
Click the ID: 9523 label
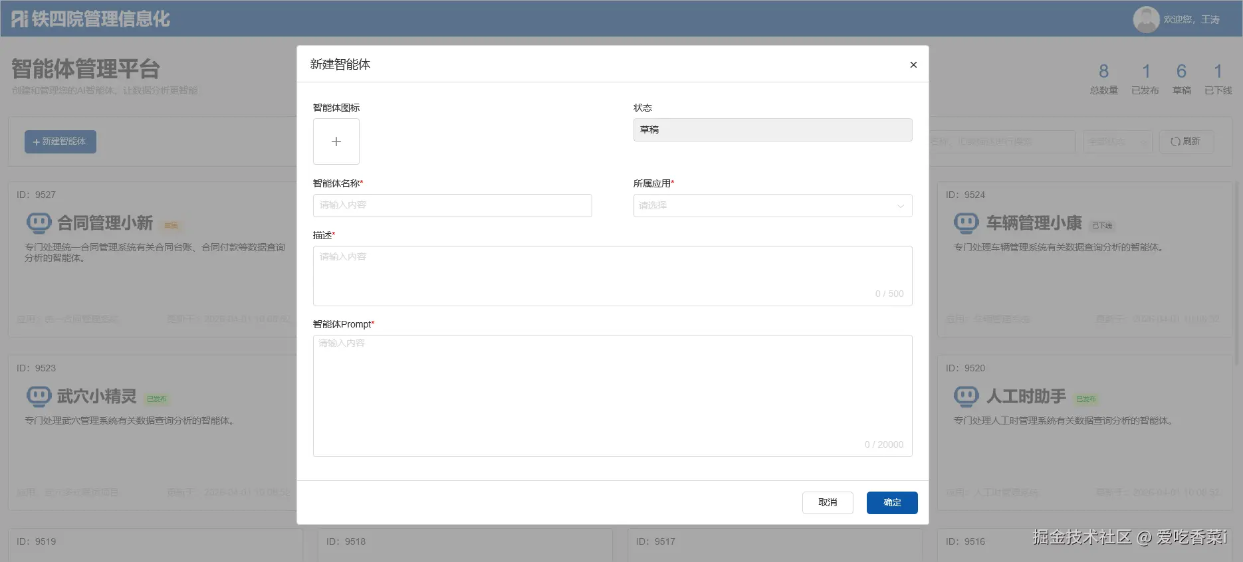[x=37, y=368]
